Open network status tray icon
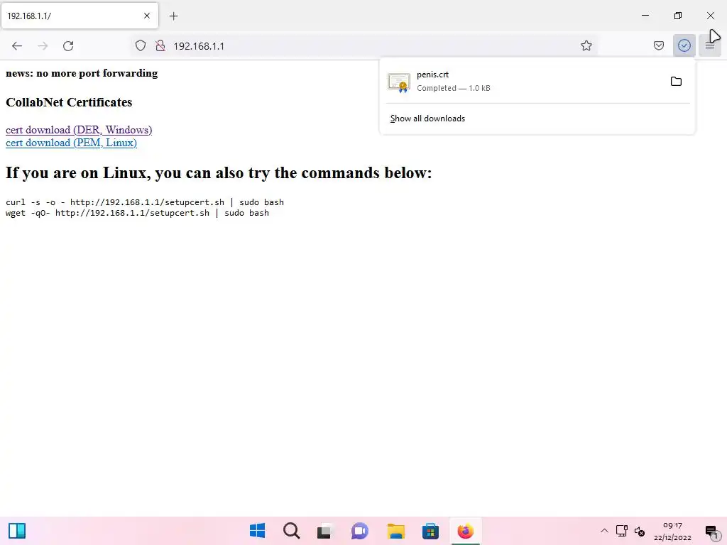This screenshot has height=545, width=727. (622, 531)
